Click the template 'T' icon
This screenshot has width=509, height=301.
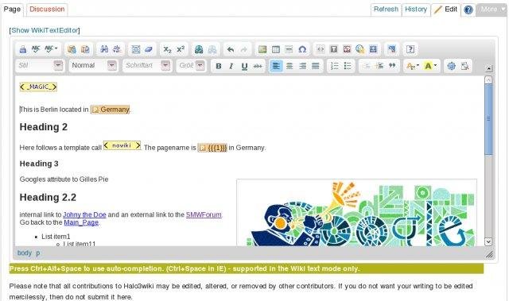pos(334,49)
